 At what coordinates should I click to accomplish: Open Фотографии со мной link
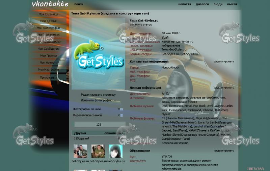[x=87, y=109]
